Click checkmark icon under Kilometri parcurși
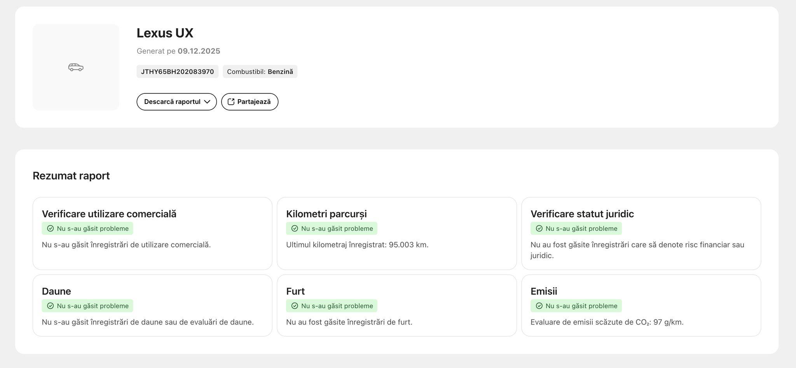 295,228
